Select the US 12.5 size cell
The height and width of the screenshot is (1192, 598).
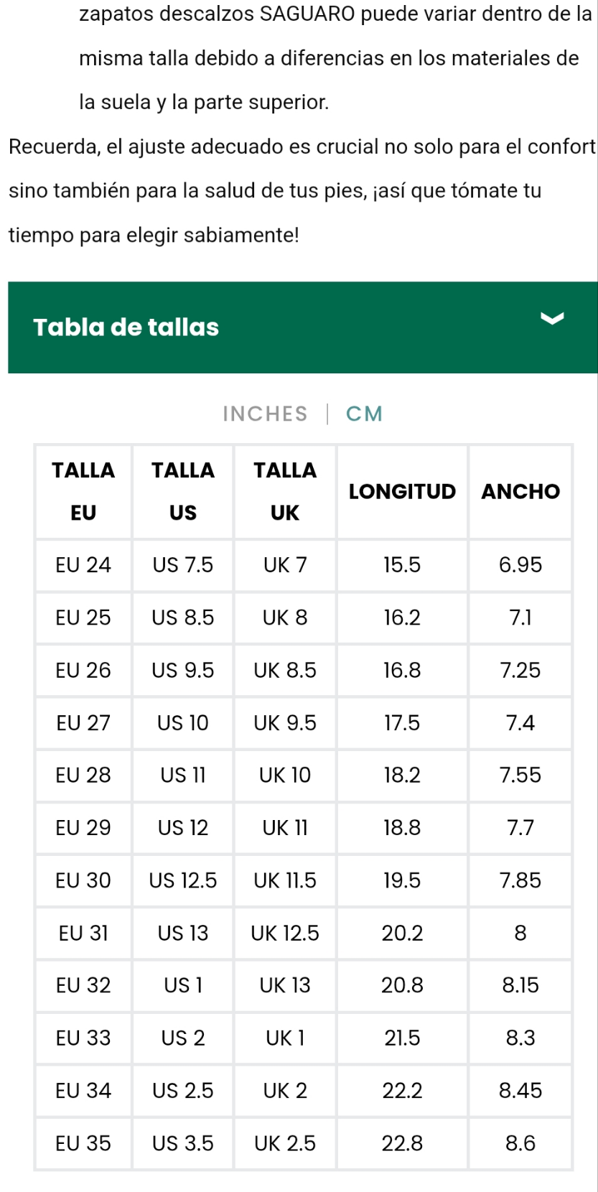click(183, 880)
